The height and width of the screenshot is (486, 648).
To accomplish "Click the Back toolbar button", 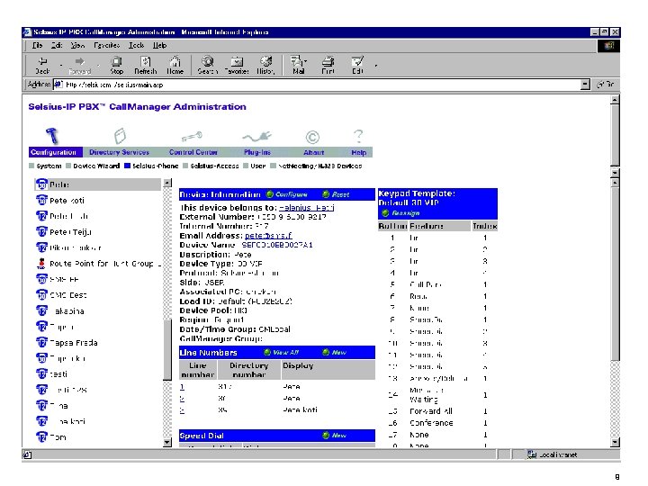I will click(42, 66).
